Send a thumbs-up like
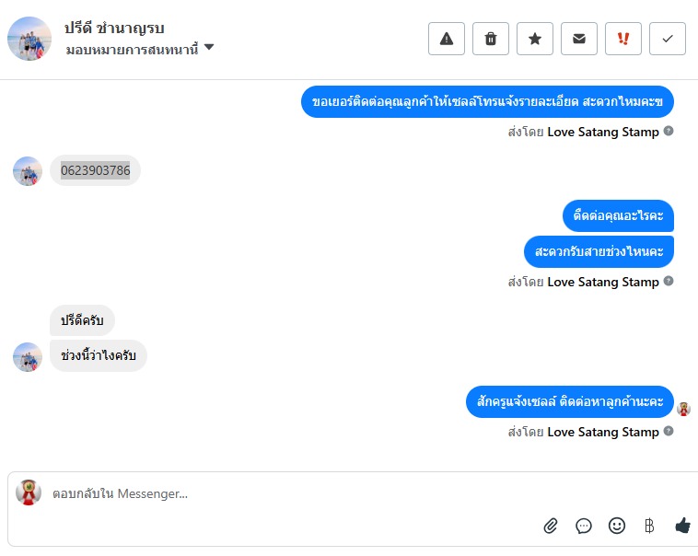 [x=682, y=526]
